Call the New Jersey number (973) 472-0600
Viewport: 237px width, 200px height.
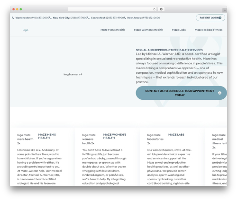pyautogui.click(x=151, y=18)
